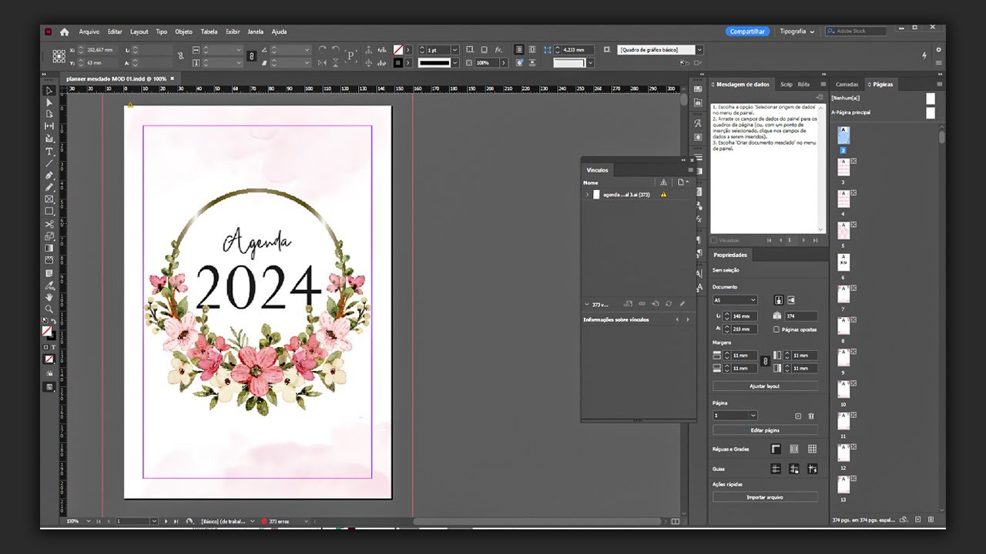This screenshot has width=986, height=554.
Task: Click the control bar fill color swatch
Action: [x=398, y=49]
